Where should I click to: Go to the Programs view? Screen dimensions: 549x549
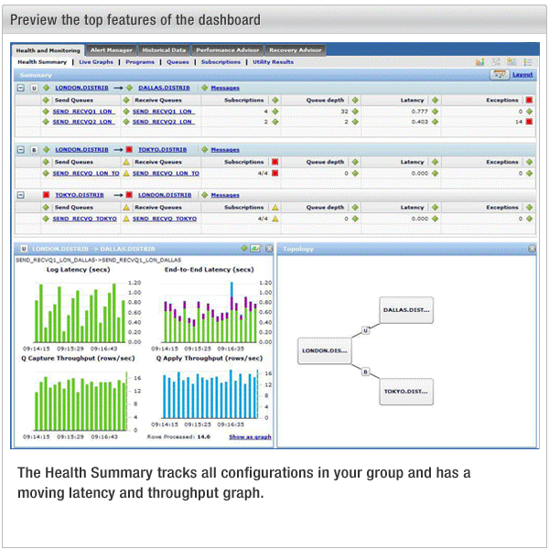coord(140,62)
